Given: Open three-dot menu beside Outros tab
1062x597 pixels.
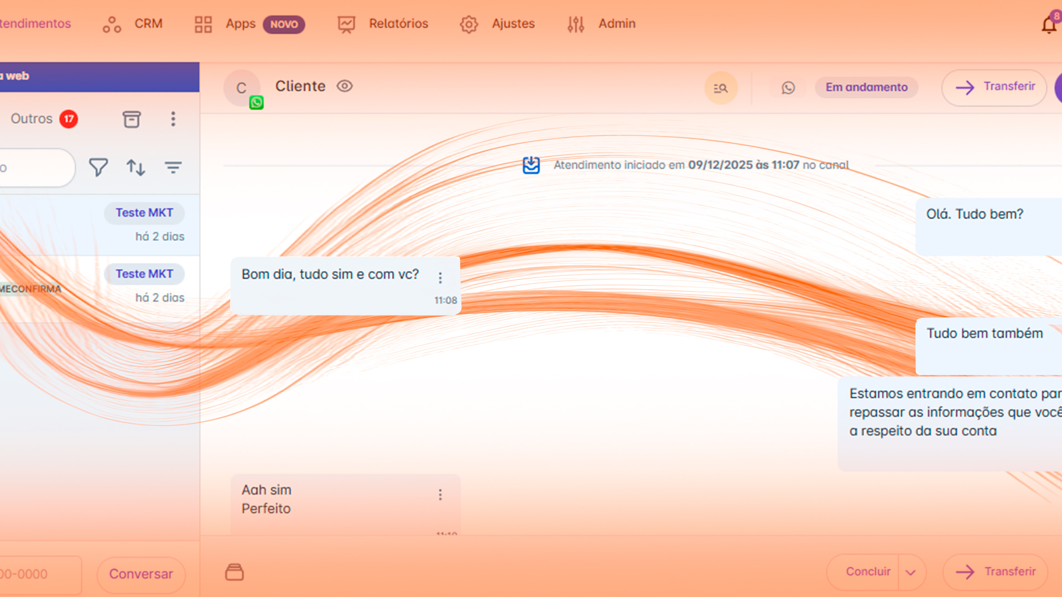Looking at the screenshot, I should (173, 119).
